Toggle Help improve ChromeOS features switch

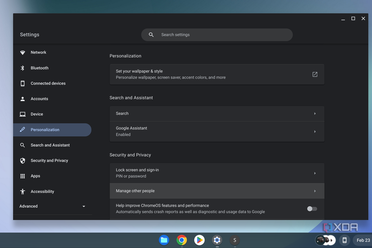click(x=312, y=209)
